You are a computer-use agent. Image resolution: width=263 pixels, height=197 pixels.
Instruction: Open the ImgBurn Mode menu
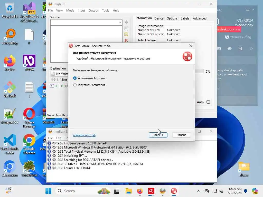pos(70,10)
